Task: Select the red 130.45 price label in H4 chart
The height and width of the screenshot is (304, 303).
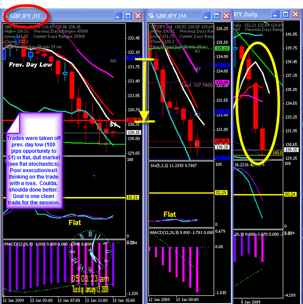Action: coord(222,141)
